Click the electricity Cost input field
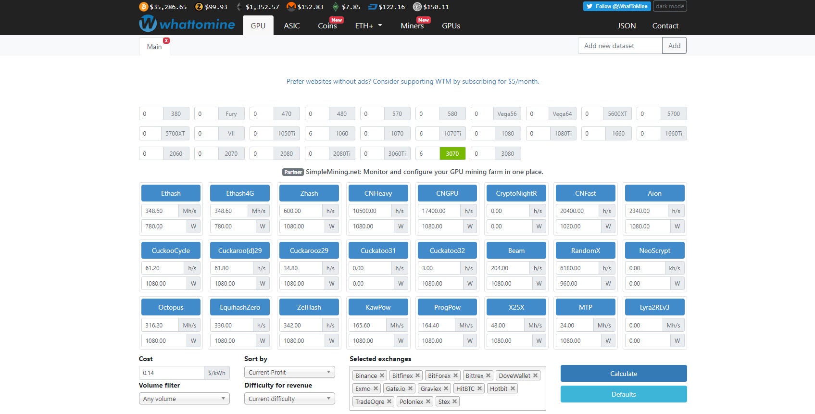Viewport: 815px width, 414px height. [172, 373]
